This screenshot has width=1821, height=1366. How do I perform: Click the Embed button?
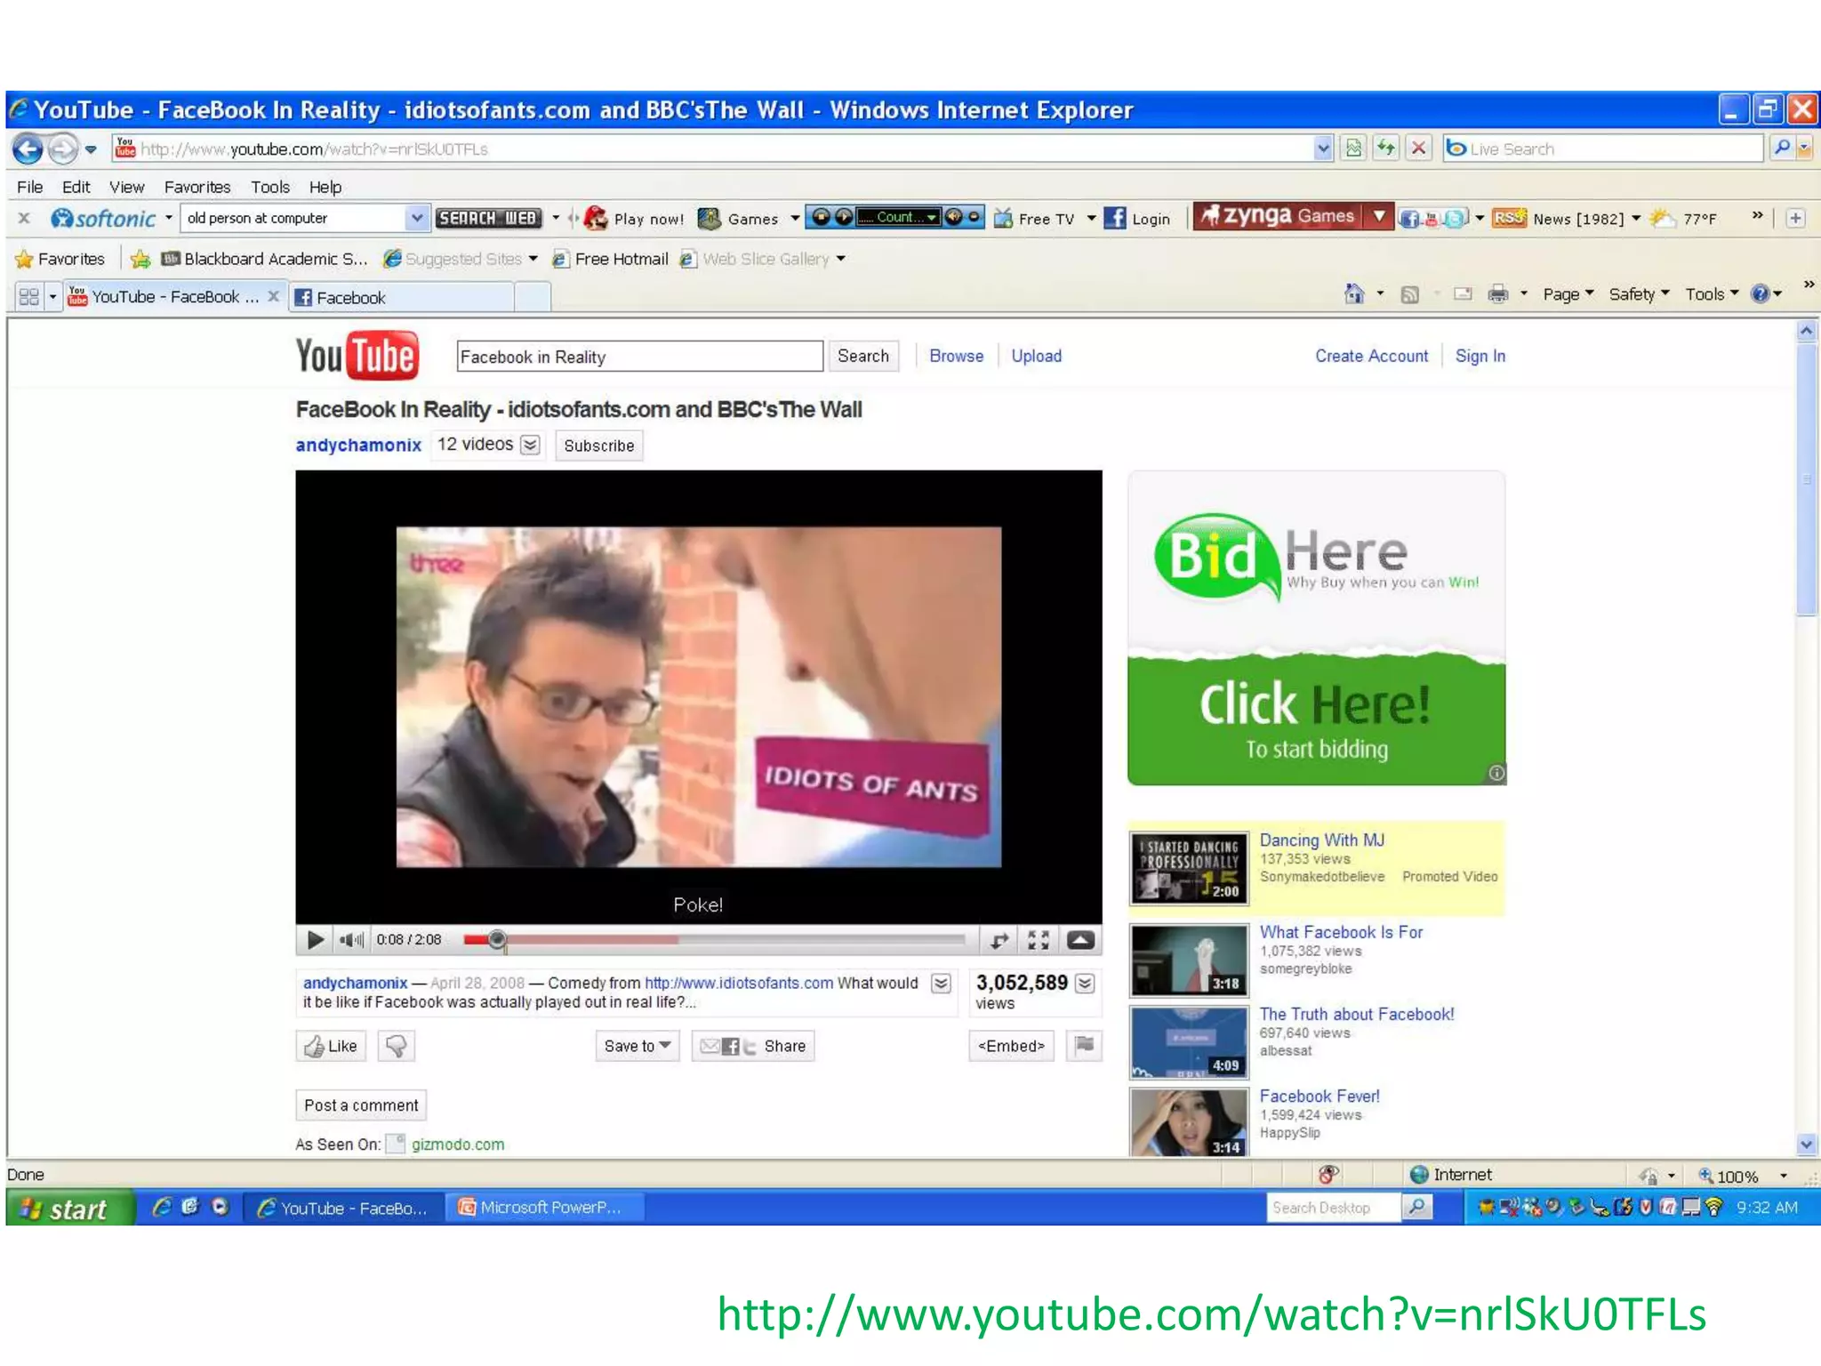coord(1011,1046)
